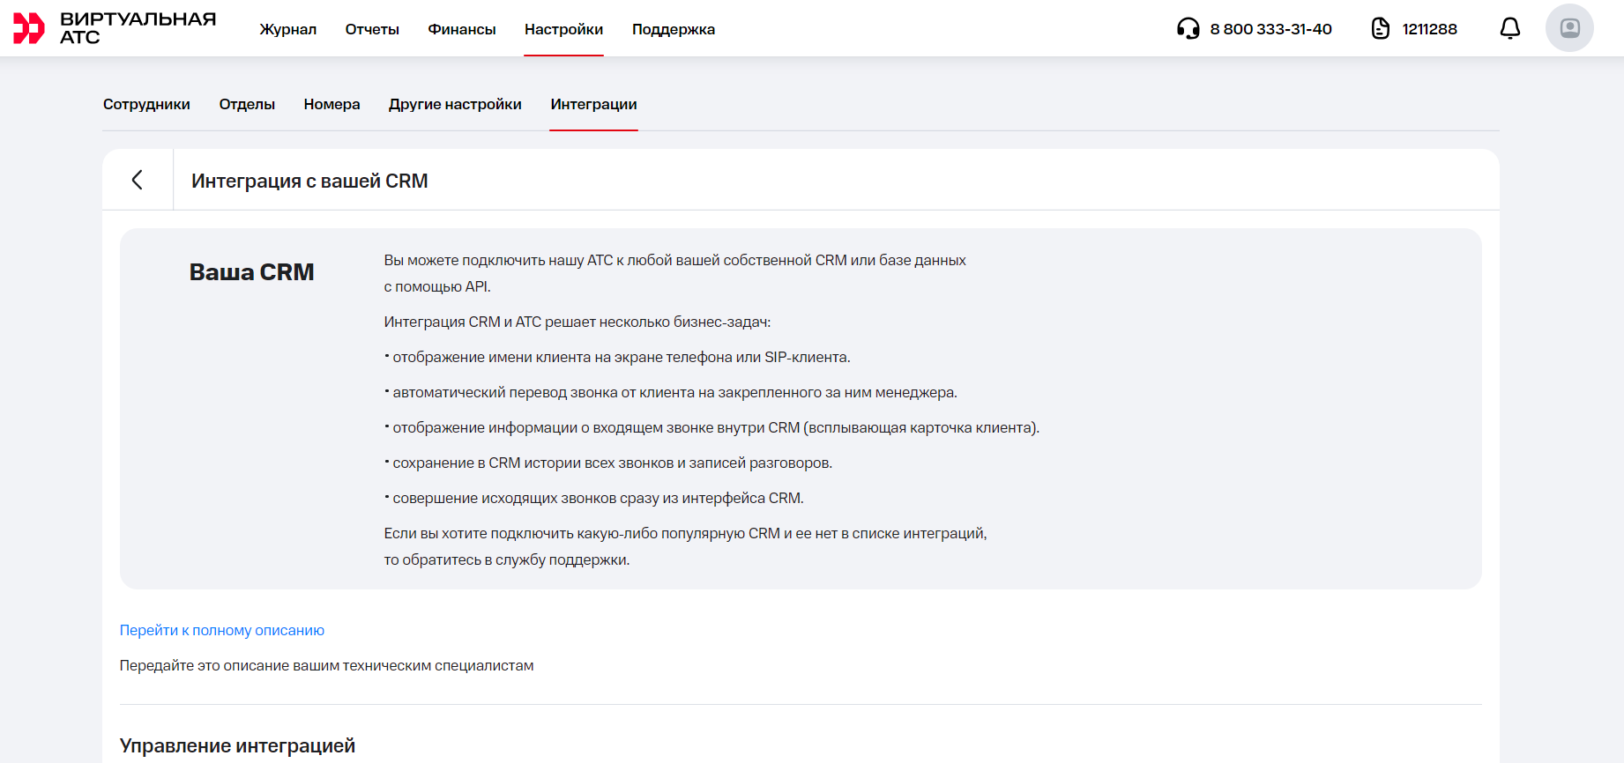Screen dimensions: 1624x763
Task: Click the account document icon
Action: tap(1381, 29)
